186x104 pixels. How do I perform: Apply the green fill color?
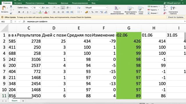tap(40, 12)
